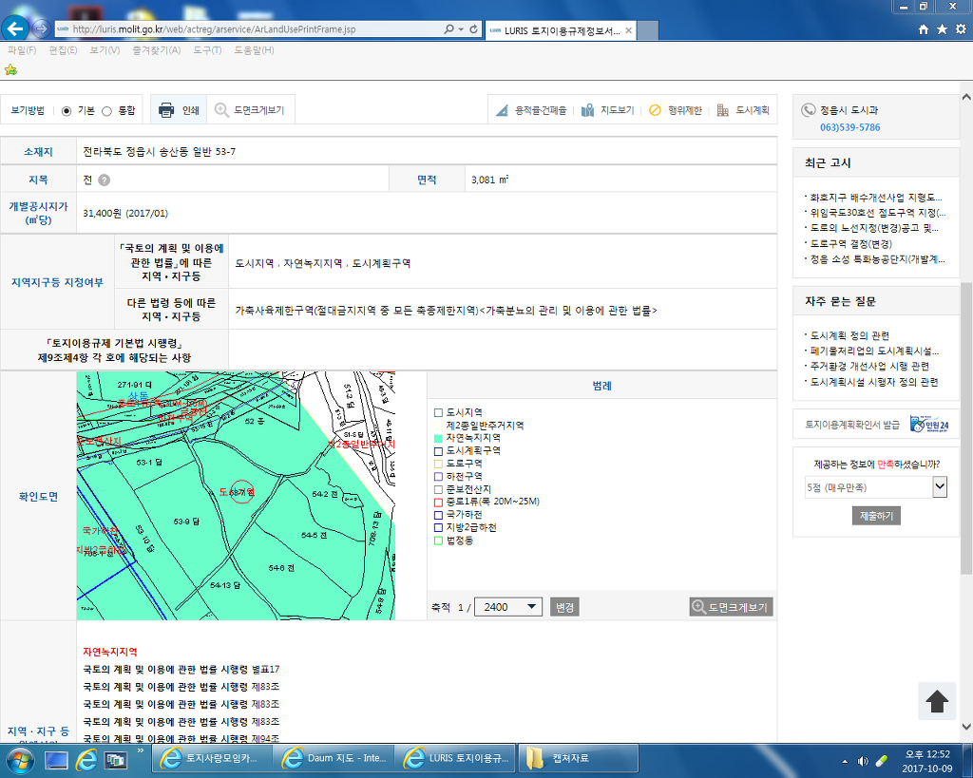Click the 도시계획 building icon

[x=722, y=110]
